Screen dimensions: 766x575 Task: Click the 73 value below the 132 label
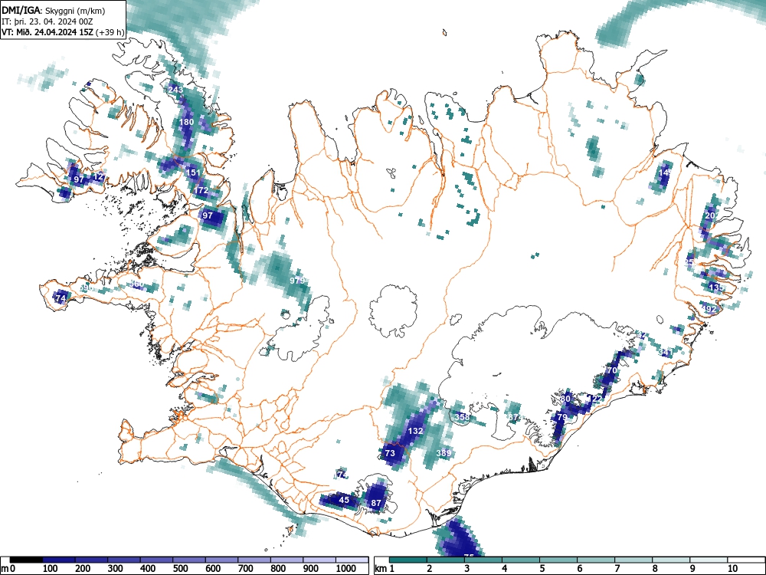(390, 453)
